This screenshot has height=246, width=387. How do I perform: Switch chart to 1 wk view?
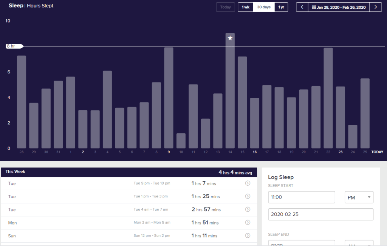pos(245,7)
